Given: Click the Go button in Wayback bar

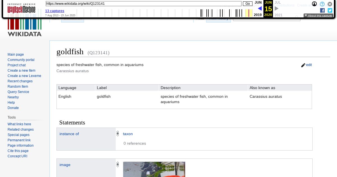Looking at the screenshot, I should [247, 4].
